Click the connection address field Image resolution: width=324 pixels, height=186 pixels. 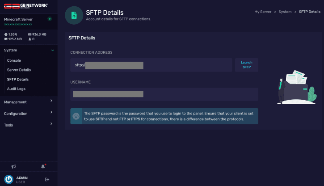pos(152,65)
